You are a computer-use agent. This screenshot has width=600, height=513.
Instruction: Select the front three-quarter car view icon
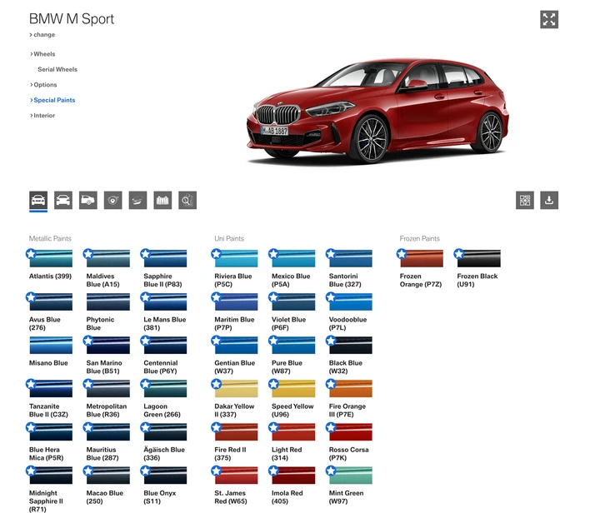38,200
